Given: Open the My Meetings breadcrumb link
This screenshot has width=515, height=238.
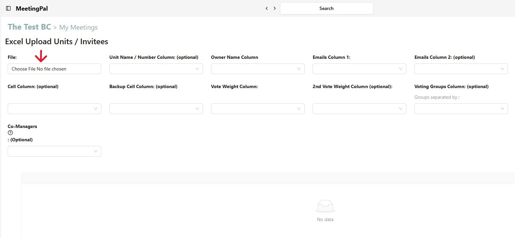Looking at the screenshot, I should (x=78, y=27).
